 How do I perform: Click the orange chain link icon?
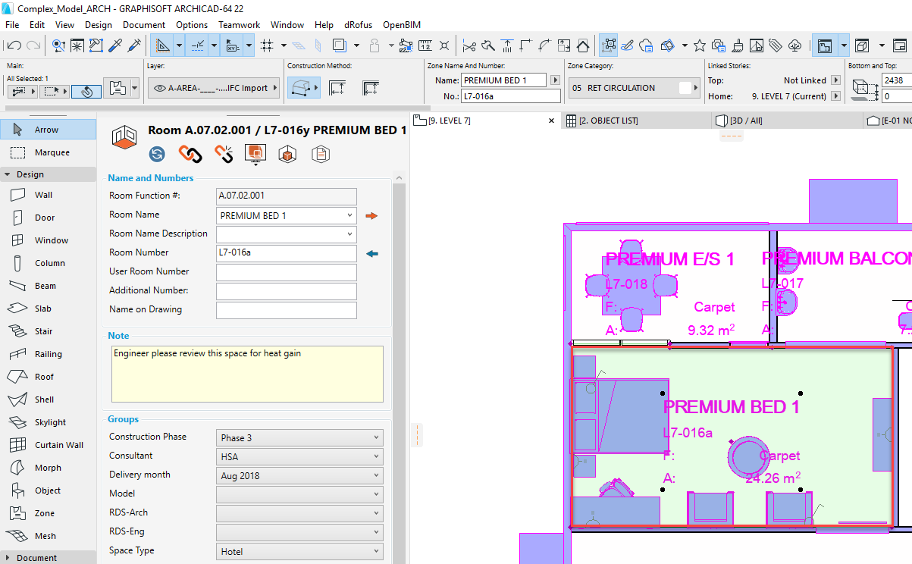point(190,155)
